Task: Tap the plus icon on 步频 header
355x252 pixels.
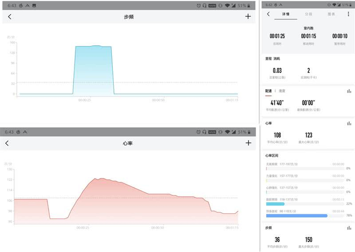Action: point(248,16)
